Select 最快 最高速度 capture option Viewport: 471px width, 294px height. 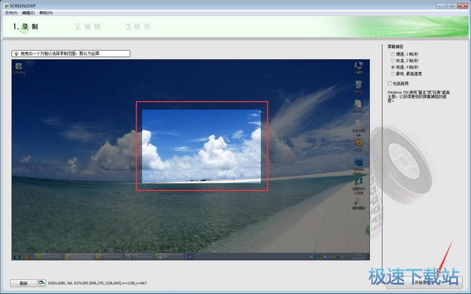[x=393, y=73]
